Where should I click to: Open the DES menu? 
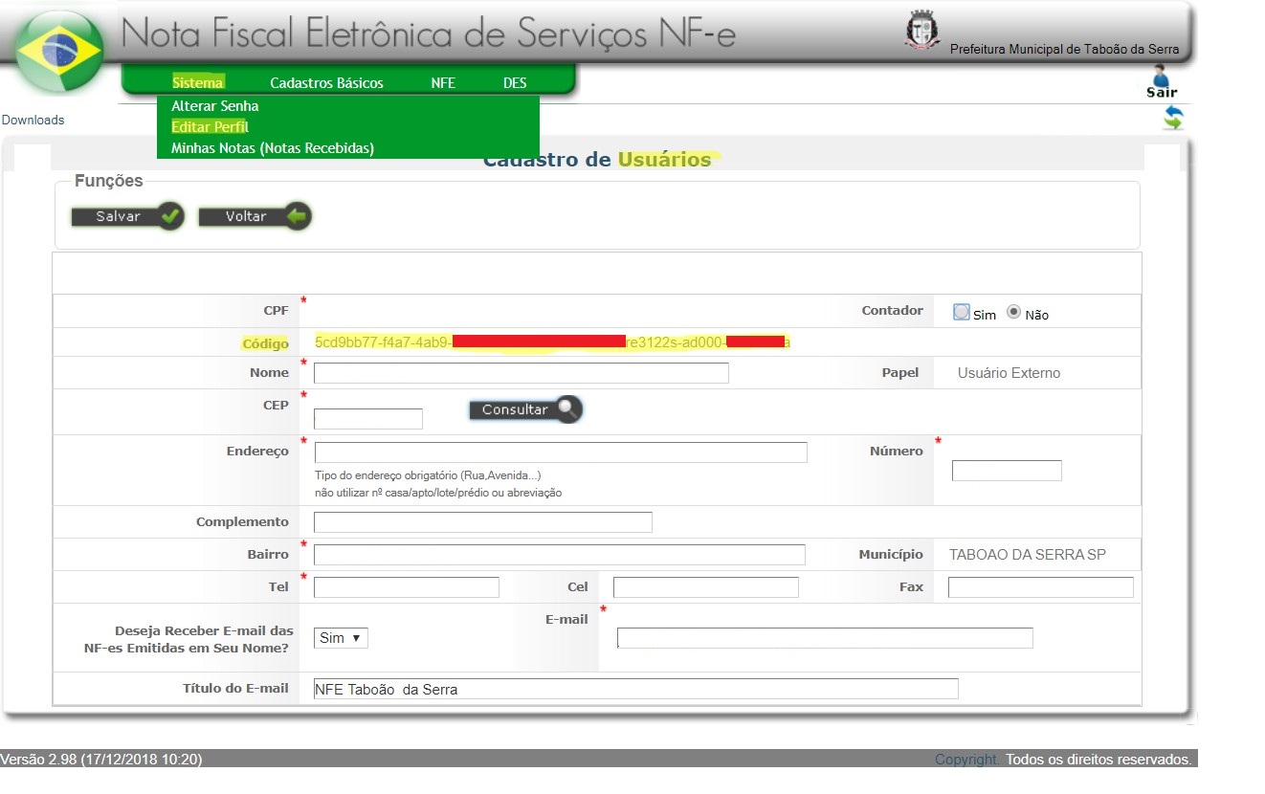tap(515, 82)
